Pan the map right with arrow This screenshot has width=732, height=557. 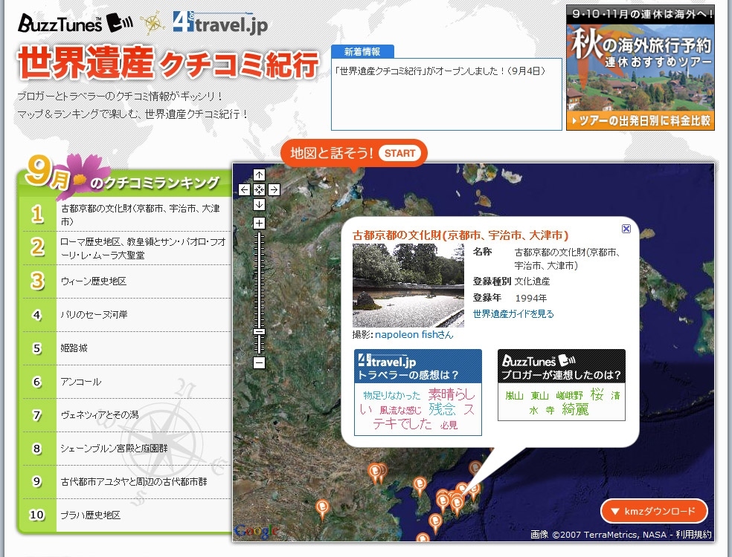[274, 189]
